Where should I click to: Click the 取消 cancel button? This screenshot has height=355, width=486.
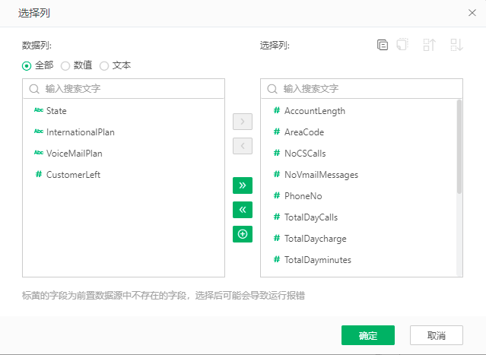(x=436, y=335)
